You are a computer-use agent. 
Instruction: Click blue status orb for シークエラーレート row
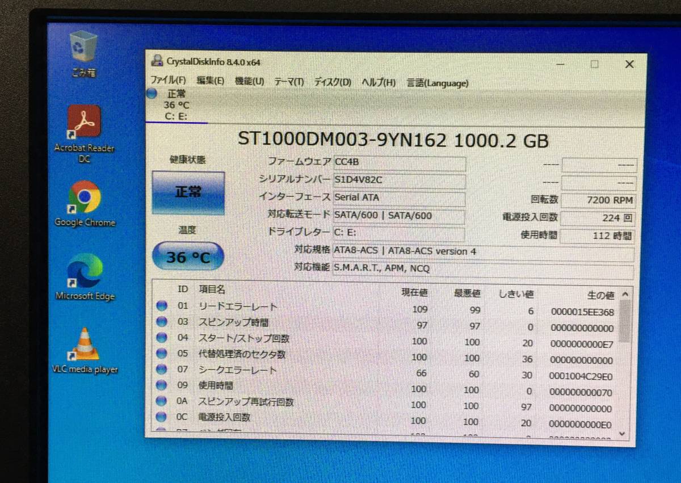click(162, 369)
